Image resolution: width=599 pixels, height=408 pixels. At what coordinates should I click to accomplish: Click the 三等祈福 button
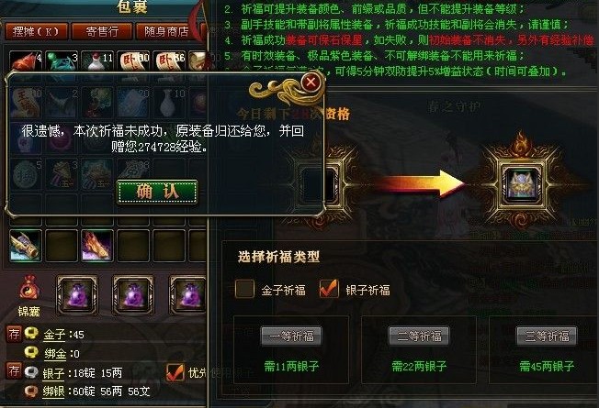547,336
